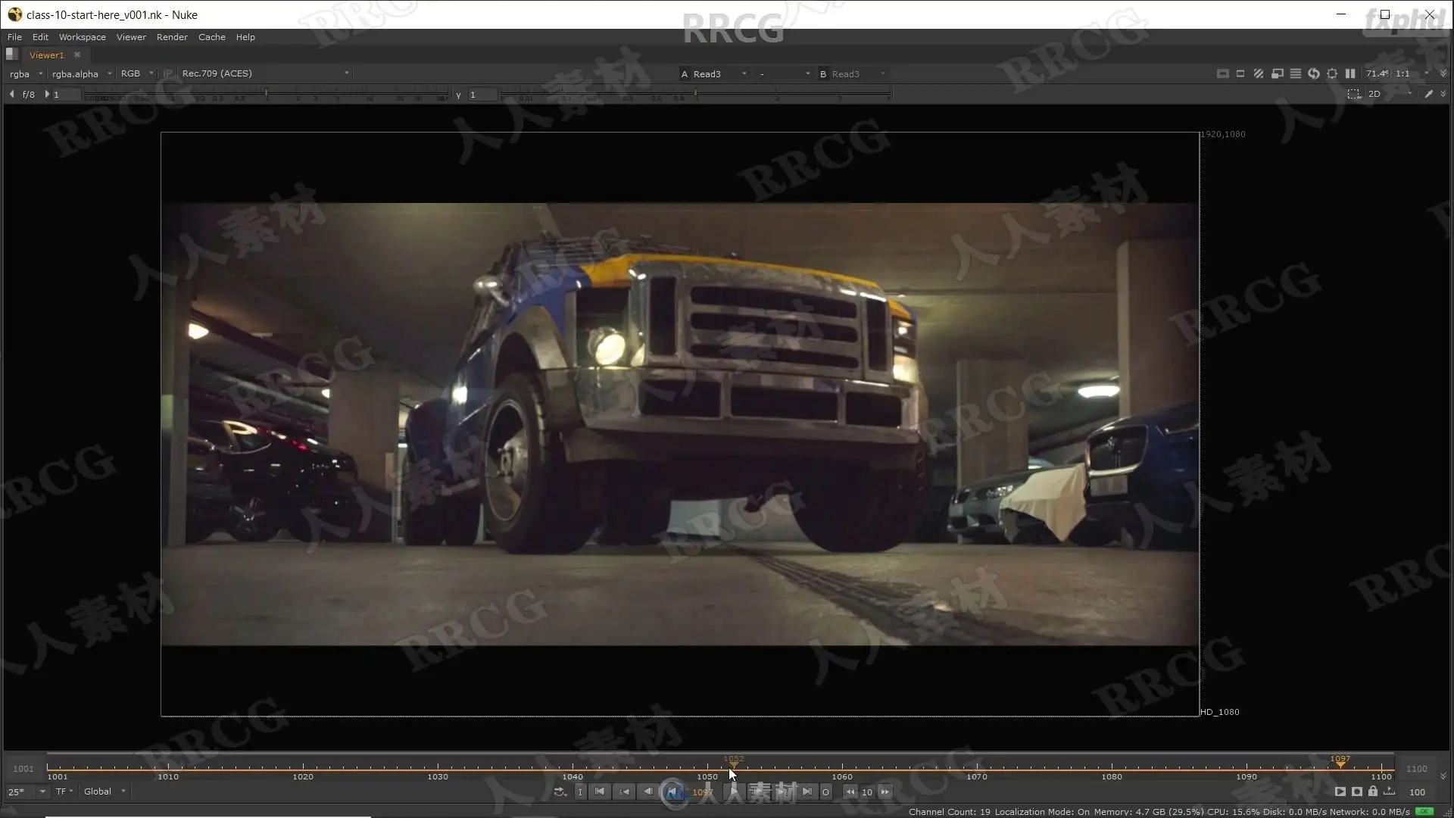The height and width of the screenshot is (818, 1454).
Task: Click the pane layout icon beside Viewer1
Action: [11, 55]
